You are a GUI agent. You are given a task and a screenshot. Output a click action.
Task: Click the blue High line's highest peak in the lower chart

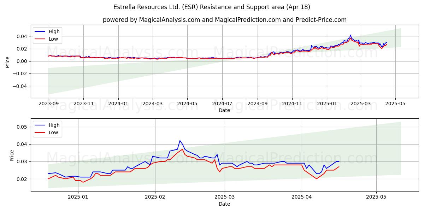(x=180, y=141)
